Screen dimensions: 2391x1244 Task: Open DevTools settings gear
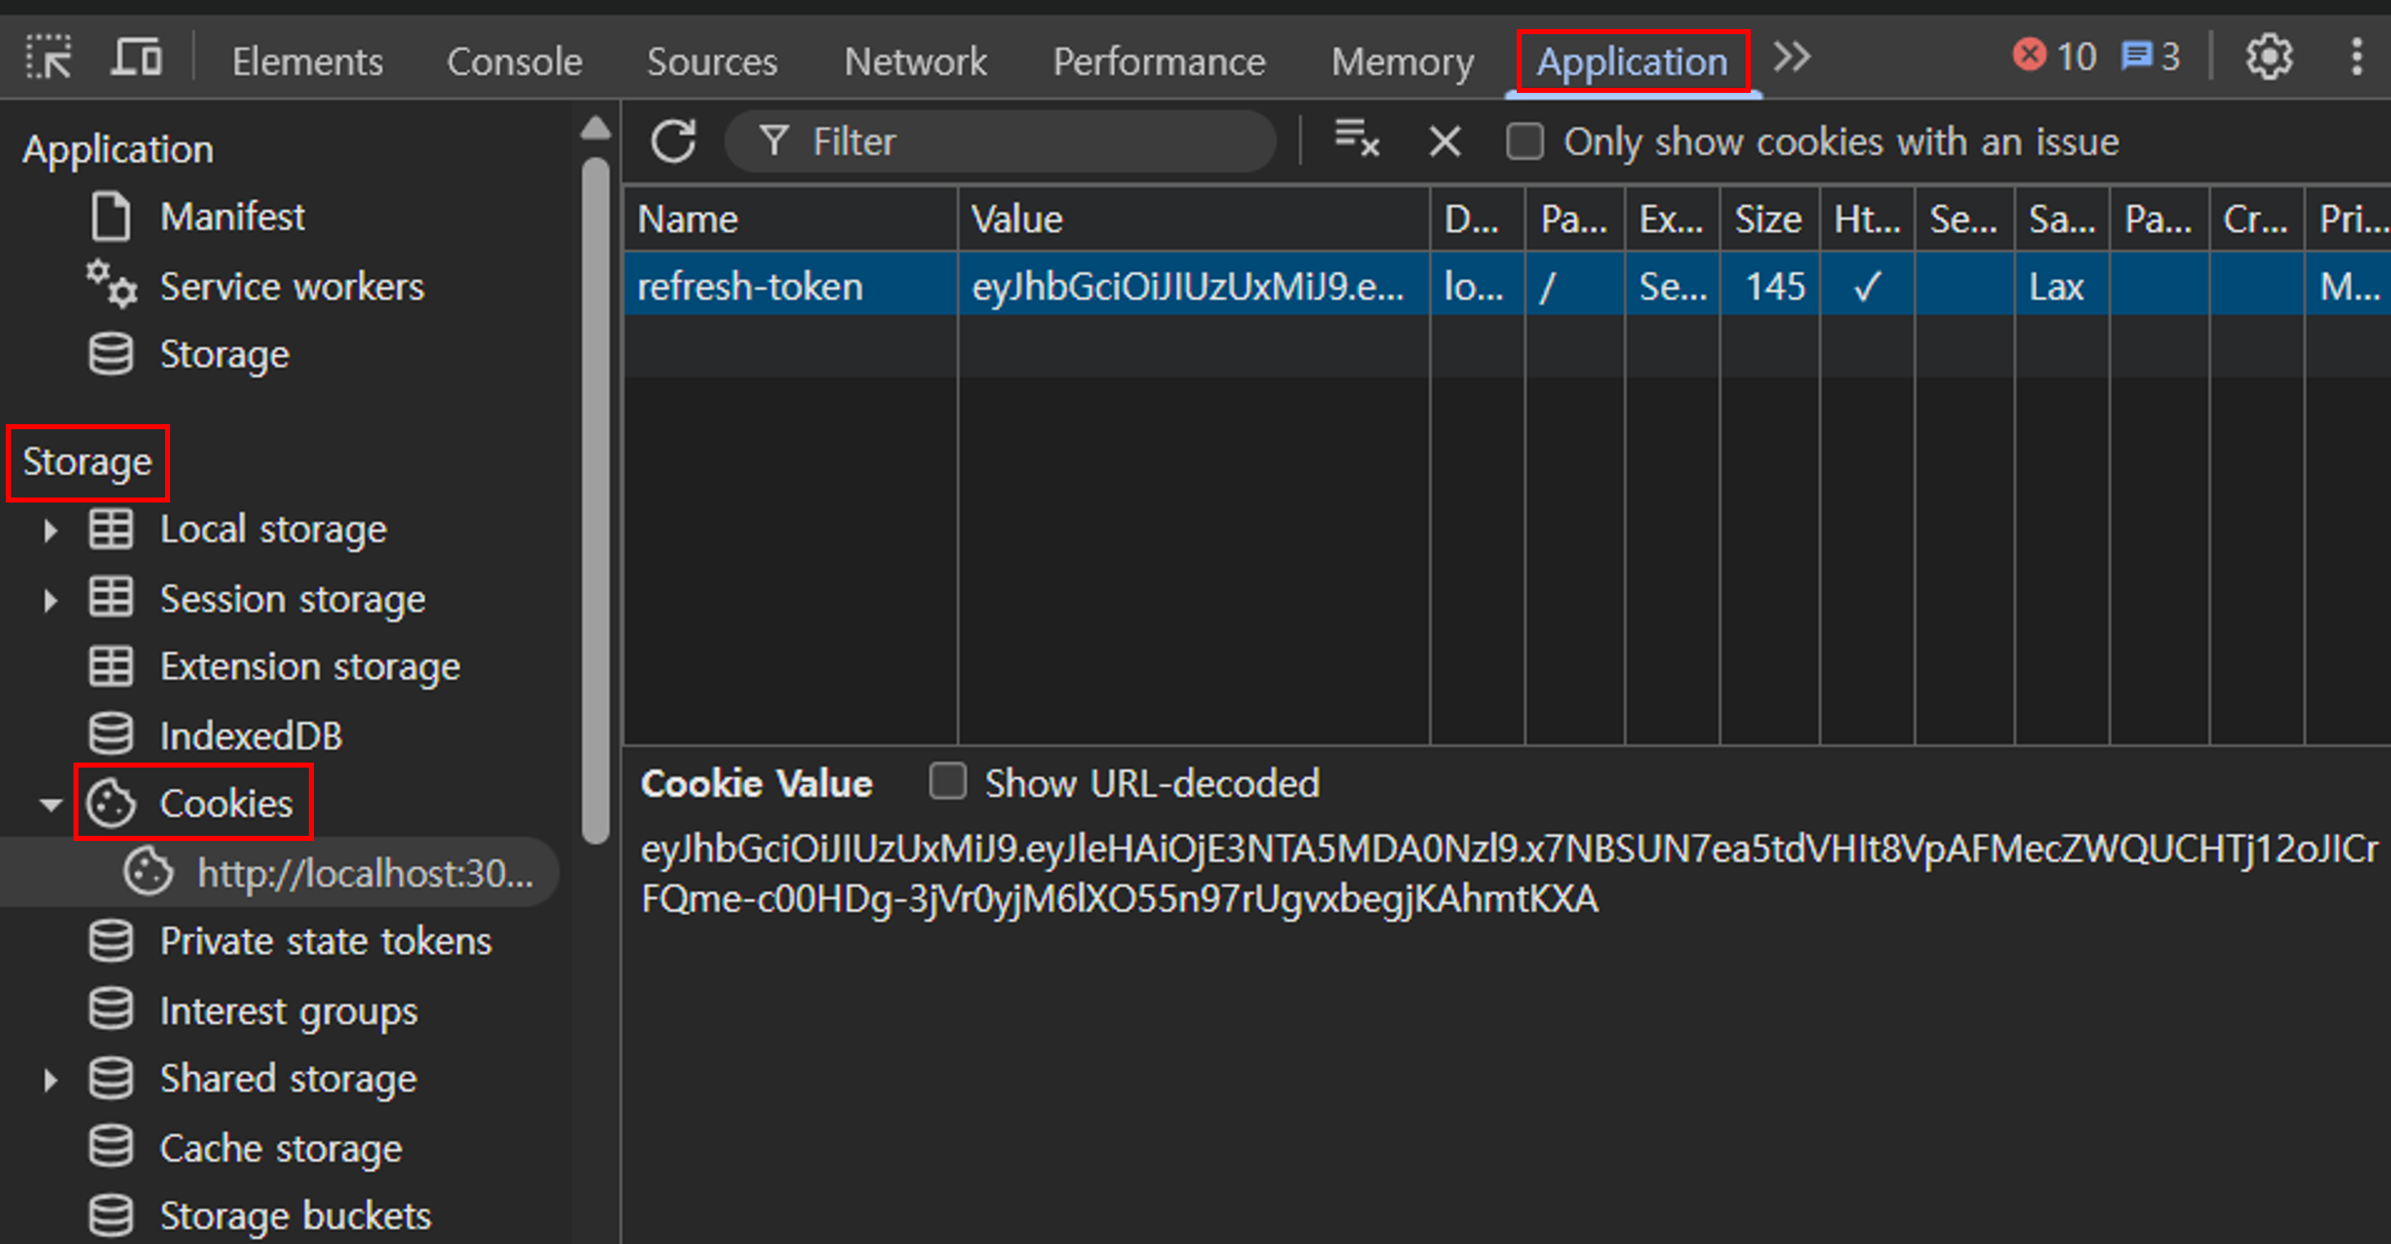tap(2268, 58)
